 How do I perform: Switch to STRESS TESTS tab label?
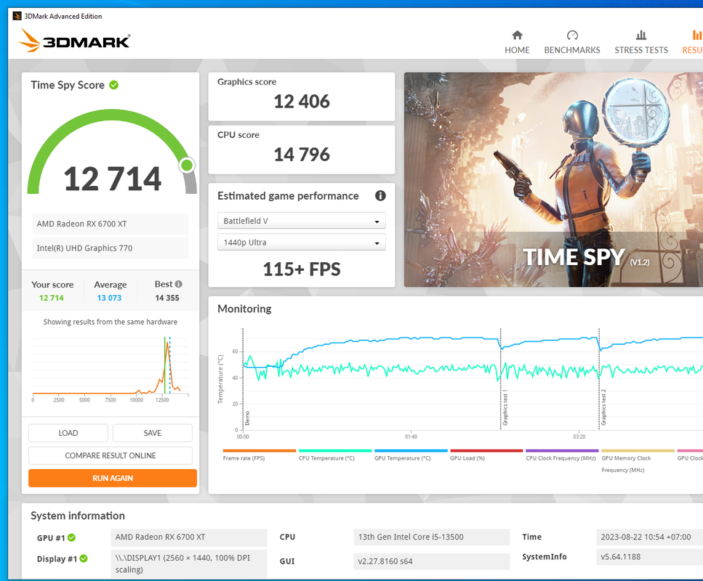pyautogui.click(x=641, y=50)
